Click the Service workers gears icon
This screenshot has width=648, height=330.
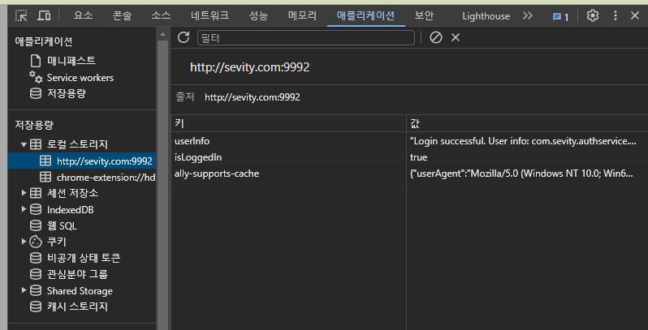tap(36, 77)
